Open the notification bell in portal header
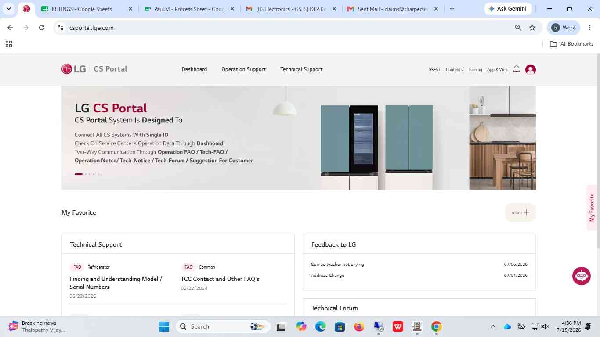The image size is (600, 337). 517,69
